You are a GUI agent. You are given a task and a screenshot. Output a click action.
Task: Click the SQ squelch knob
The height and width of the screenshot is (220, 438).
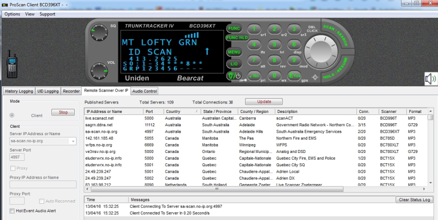click(99, 33)
